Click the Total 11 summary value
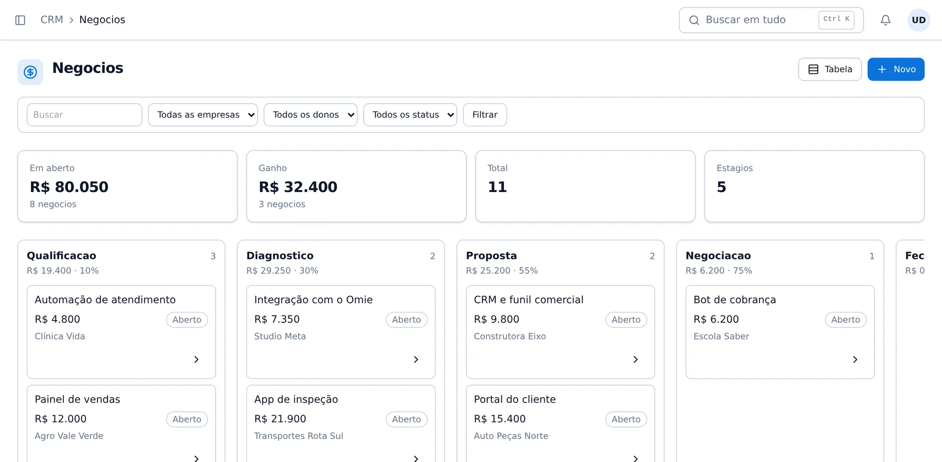This screenshot has width=942, height=462. tap(497, 187)
